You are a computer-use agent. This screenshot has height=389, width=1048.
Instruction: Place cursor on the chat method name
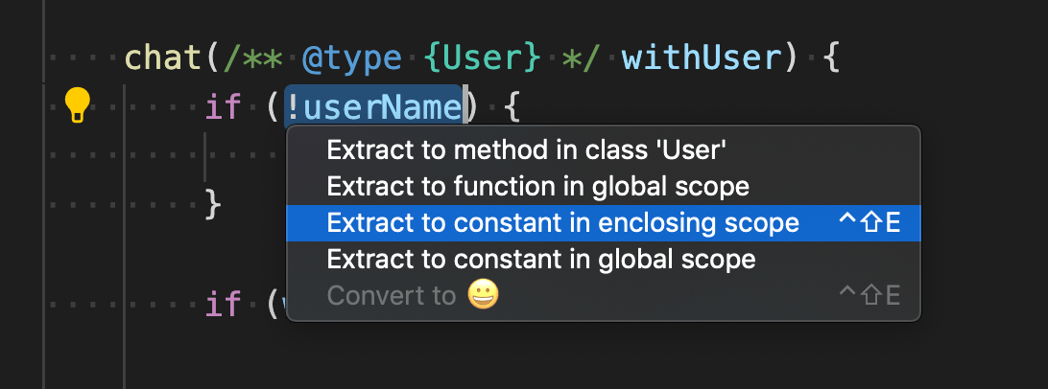[161, 59]
